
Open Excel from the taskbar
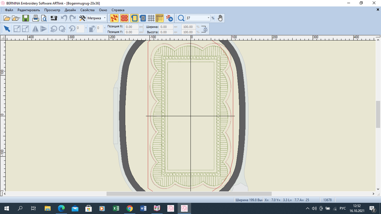[x=116, y=208]
